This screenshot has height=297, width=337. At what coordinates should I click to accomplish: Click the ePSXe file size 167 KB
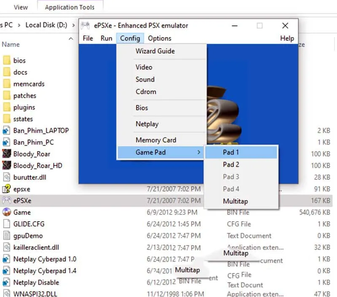[x=321, y=201]
